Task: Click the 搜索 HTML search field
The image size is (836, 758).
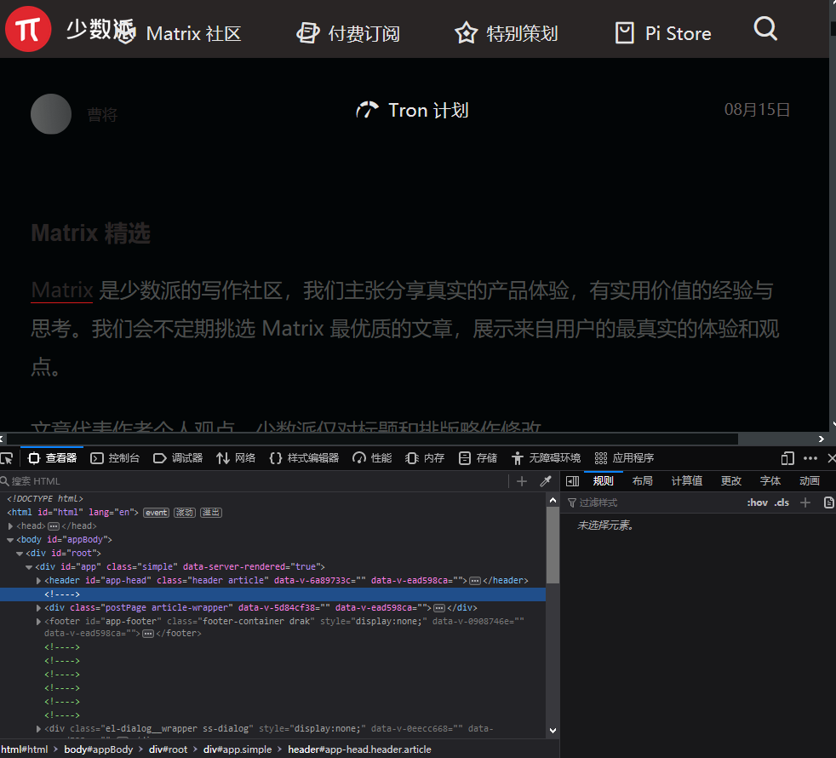Action: pyautogui.click(x=255, y=481)
